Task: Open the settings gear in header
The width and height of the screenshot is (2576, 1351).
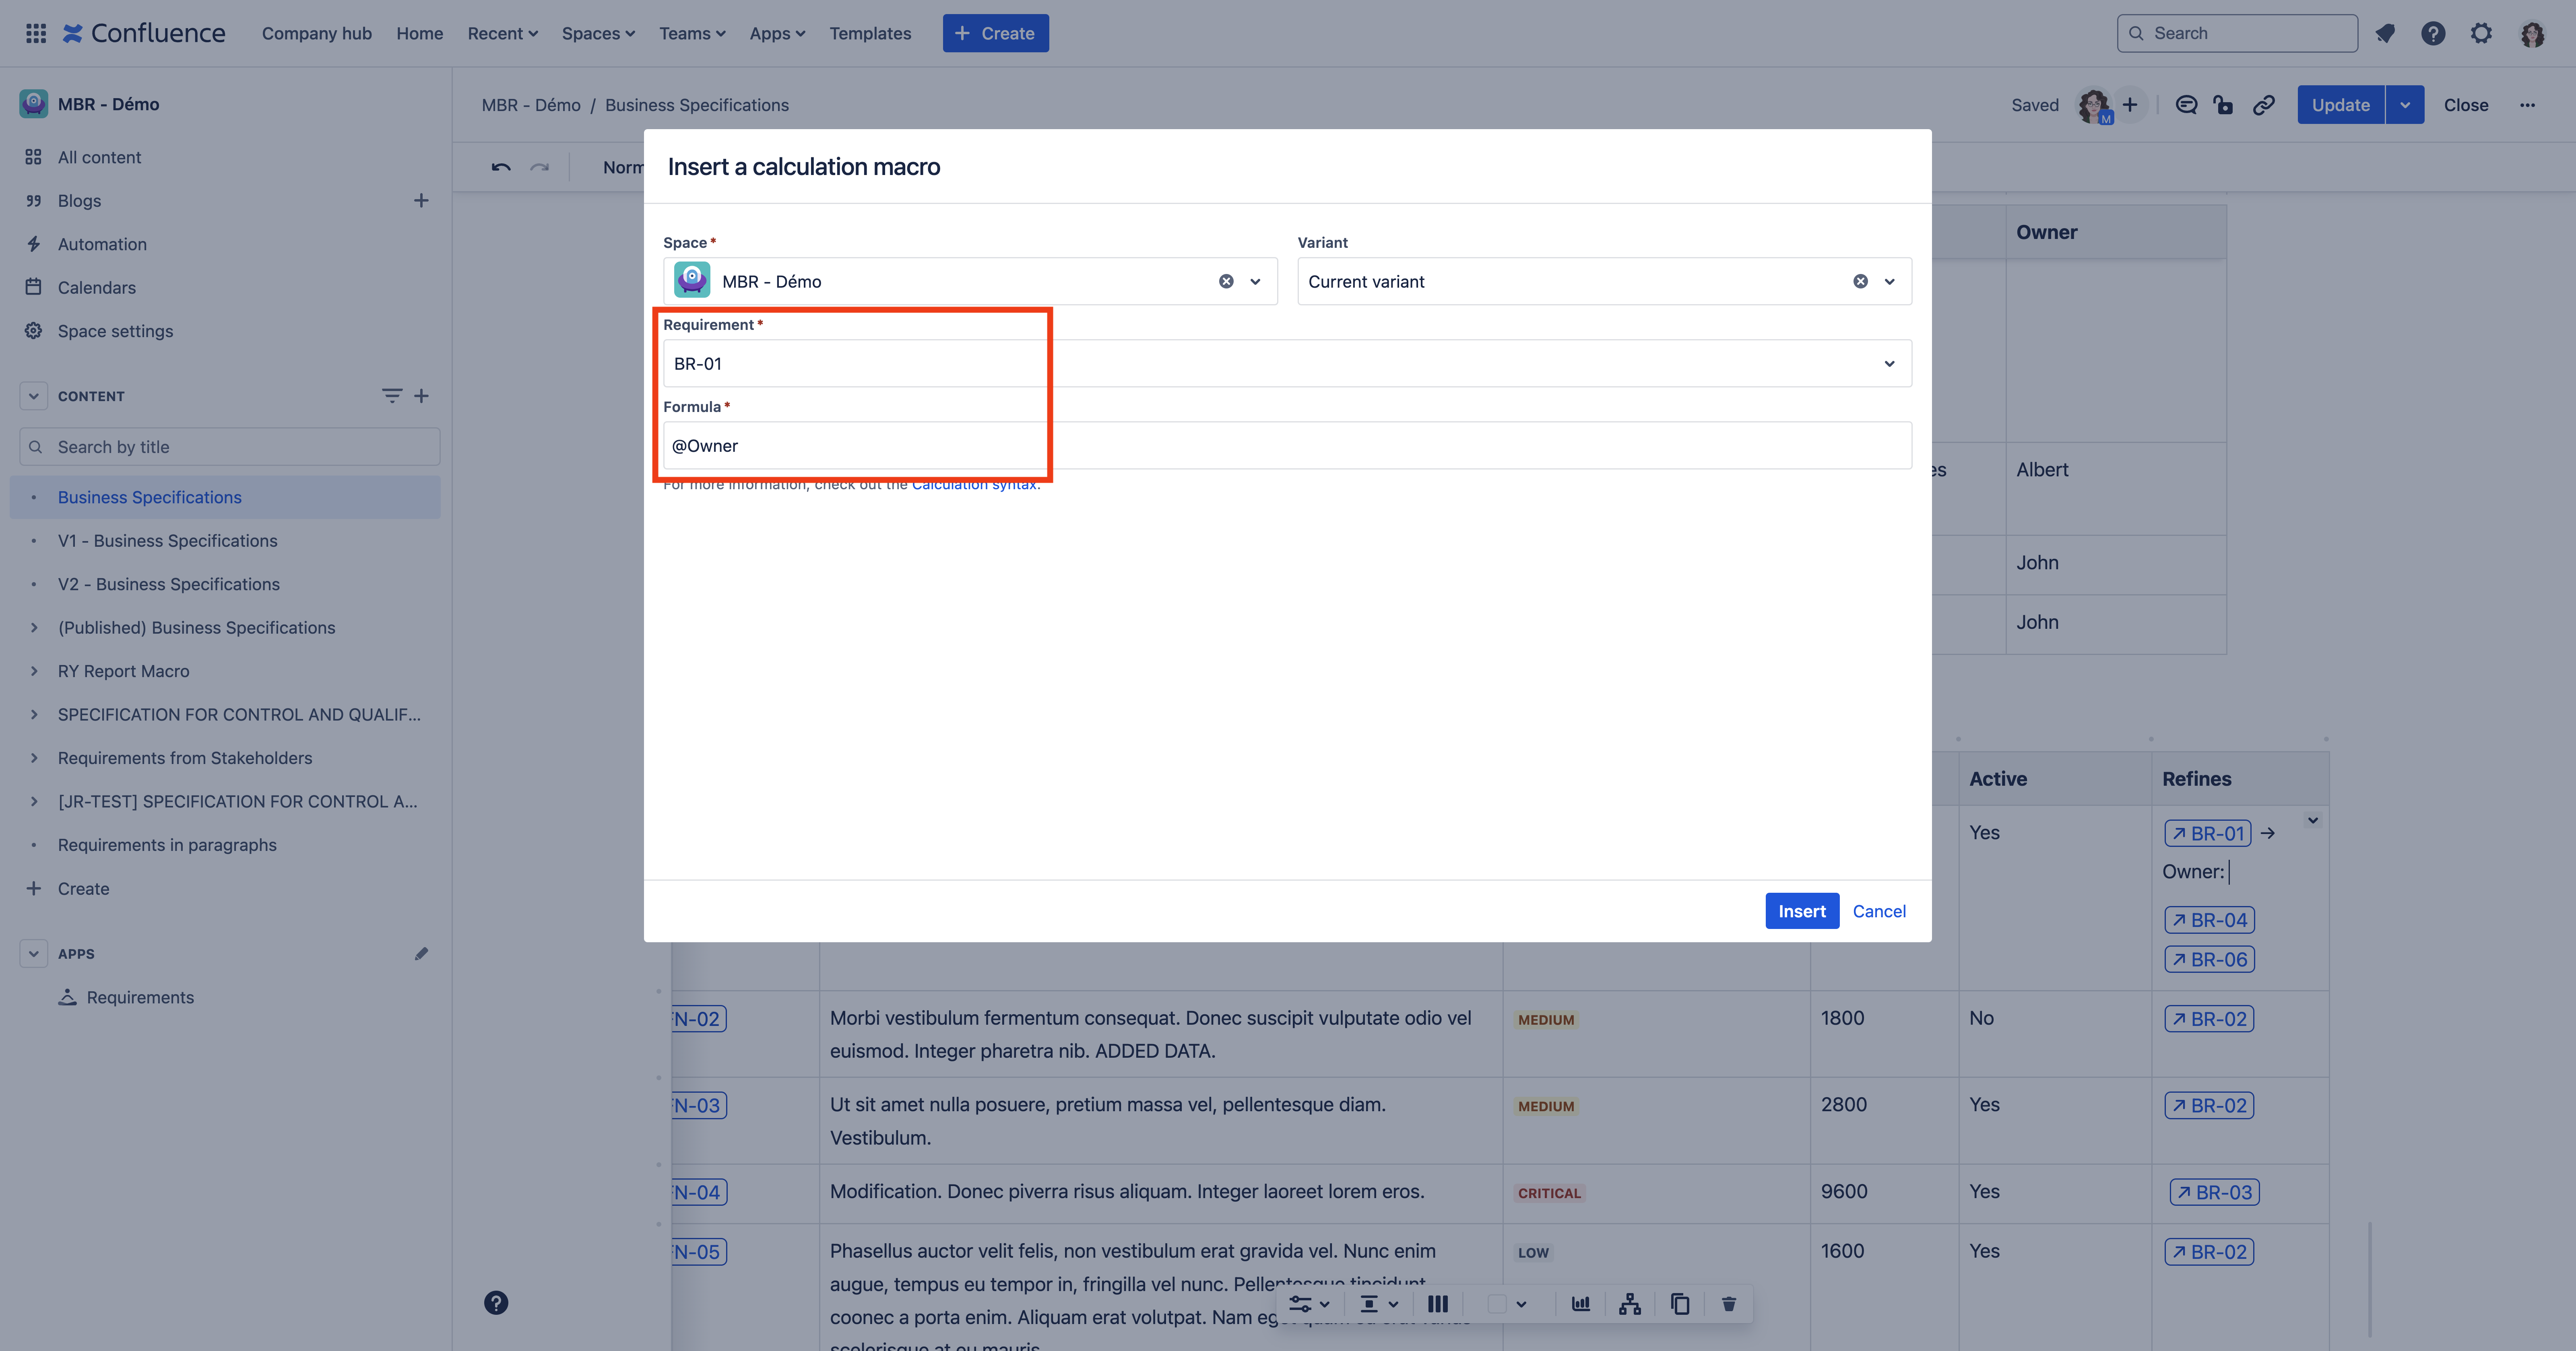Action: [2481, 33]
